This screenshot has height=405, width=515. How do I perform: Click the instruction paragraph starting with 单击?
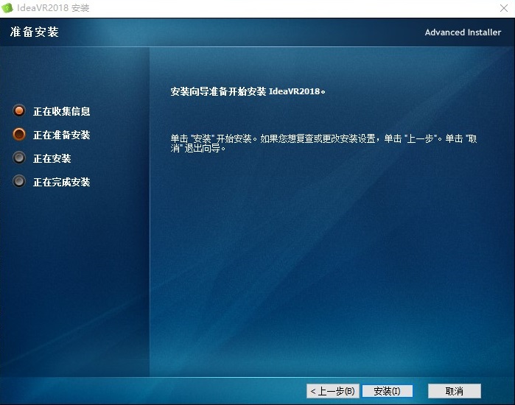coord(323,144)
